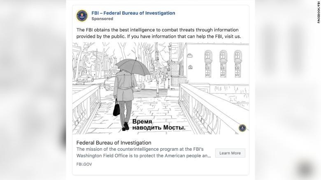Image resolution: width=321 pixels, height=180 pixels.
Task: Click the woman's black handbag in the drawing
Action: (116, 108)
